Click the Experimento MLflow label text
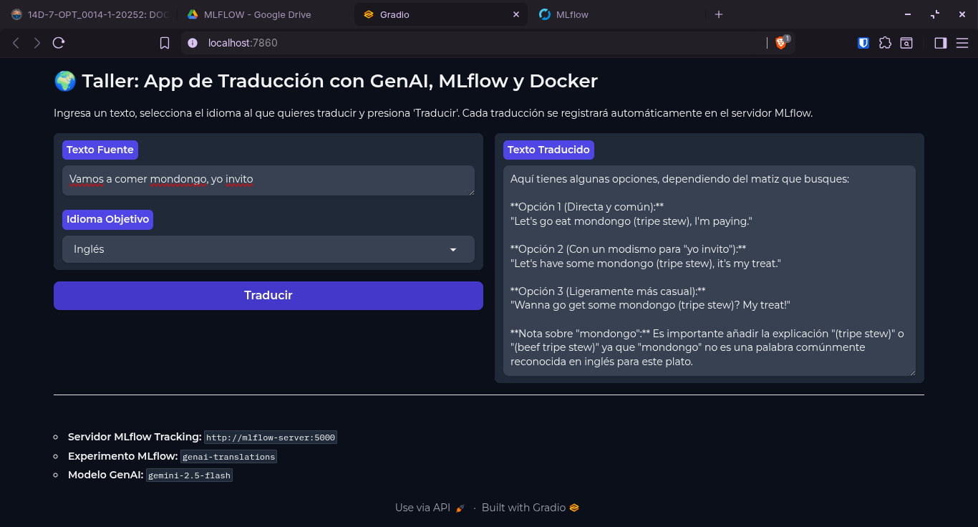This screenshot has height=527, width=978. click(123, 456)
